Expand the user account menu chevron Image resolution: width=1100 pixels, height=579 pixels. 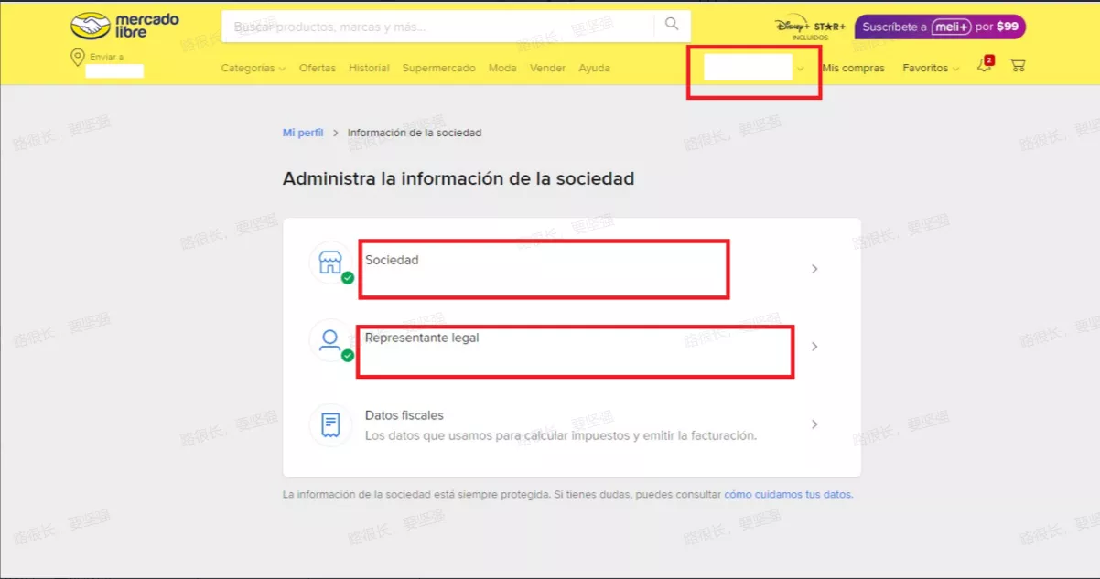point(801,69)
